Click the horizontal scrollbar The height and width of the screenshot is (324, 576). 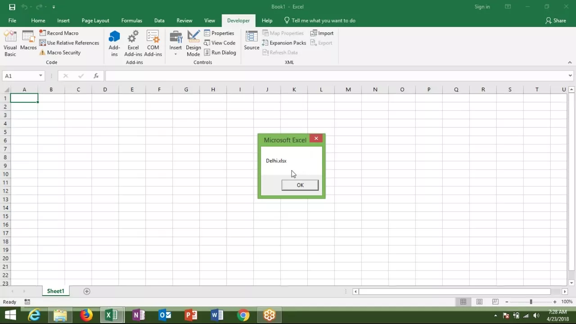(454, 292)
